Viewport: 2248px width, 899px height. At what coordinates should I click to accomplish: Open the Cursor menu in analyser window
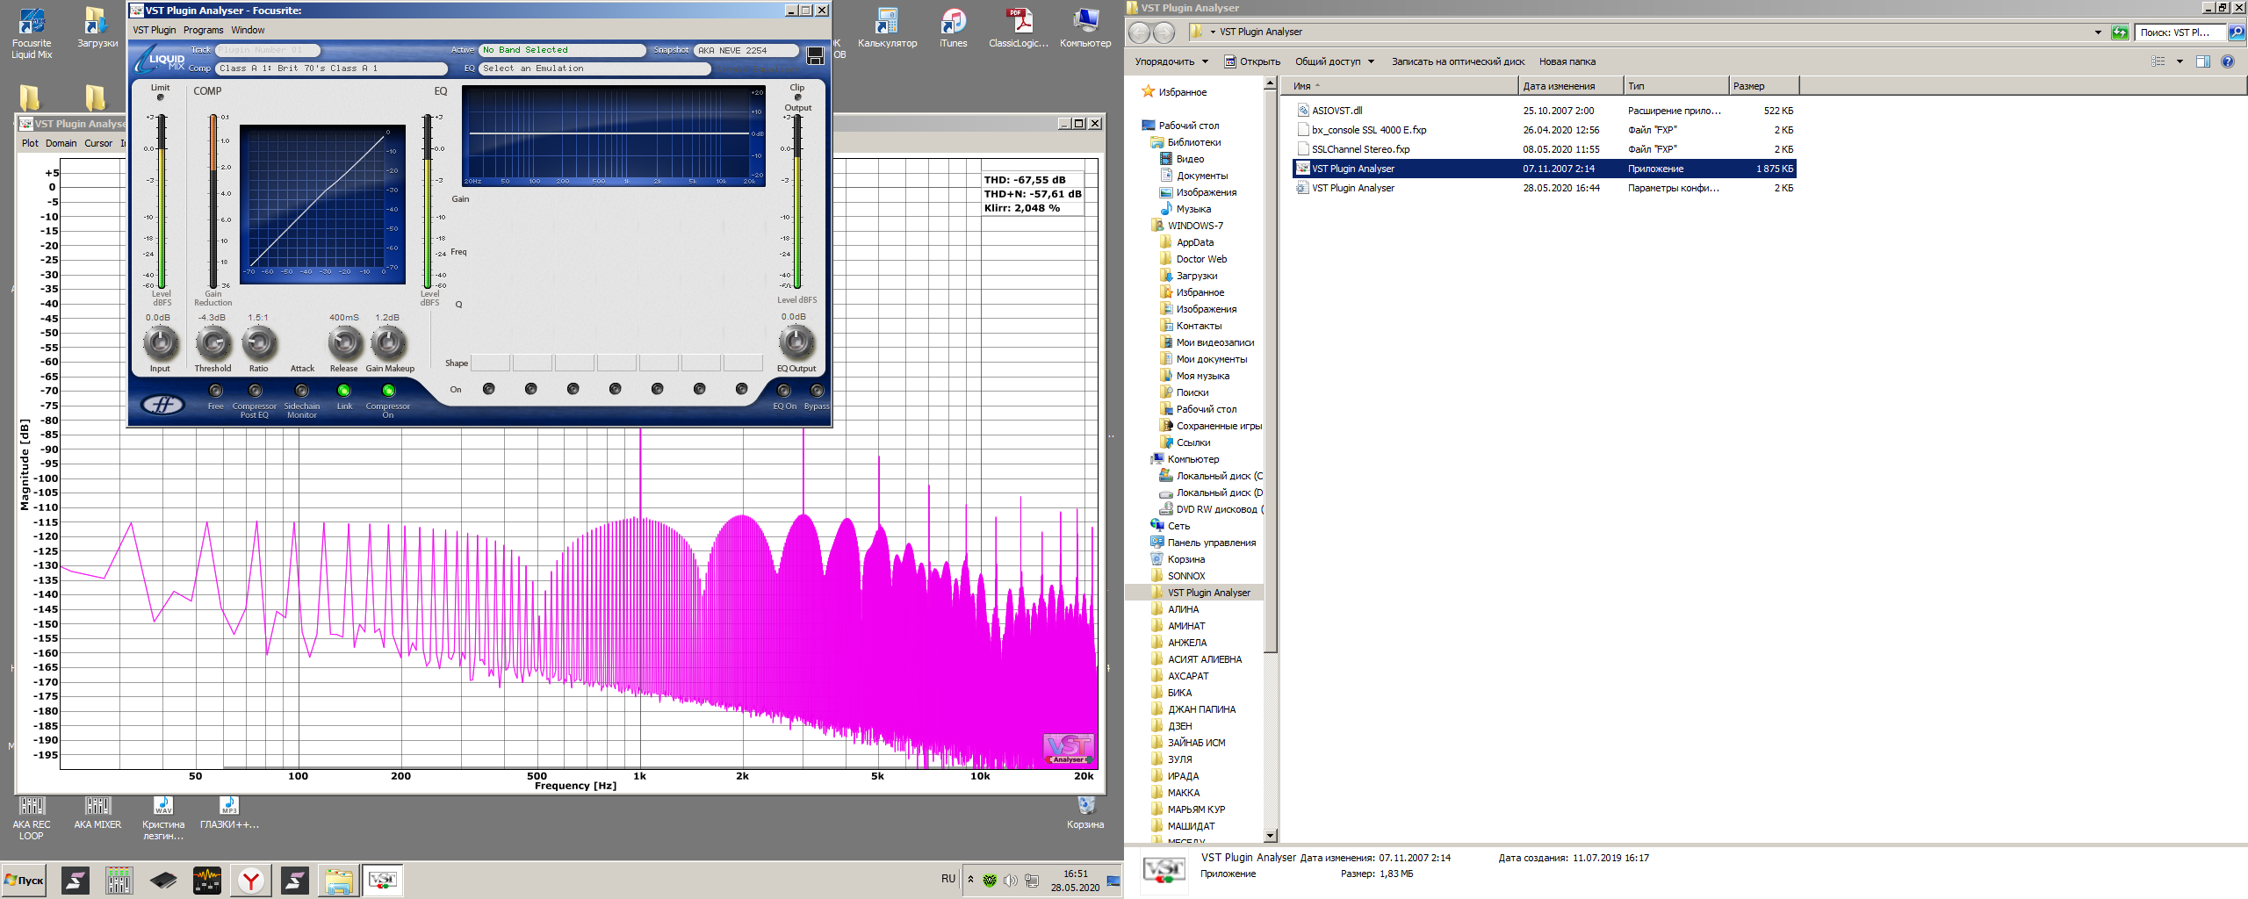[98, 143]
